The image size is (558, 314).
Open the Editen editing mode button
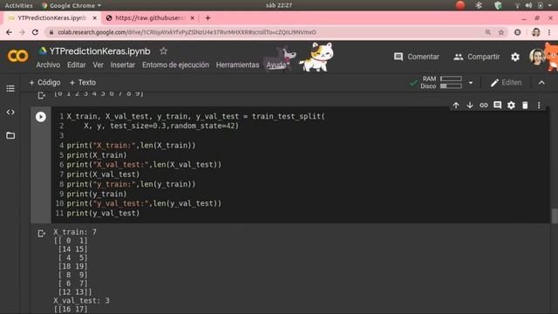click(x=506, y=83)
